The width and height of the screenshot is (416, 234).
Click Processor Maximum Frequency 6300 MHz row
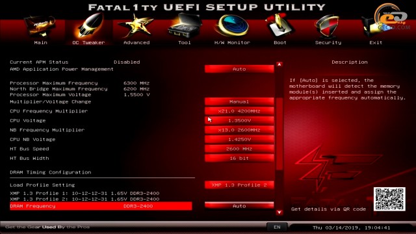pyautogui.click(x=79, y=83)
